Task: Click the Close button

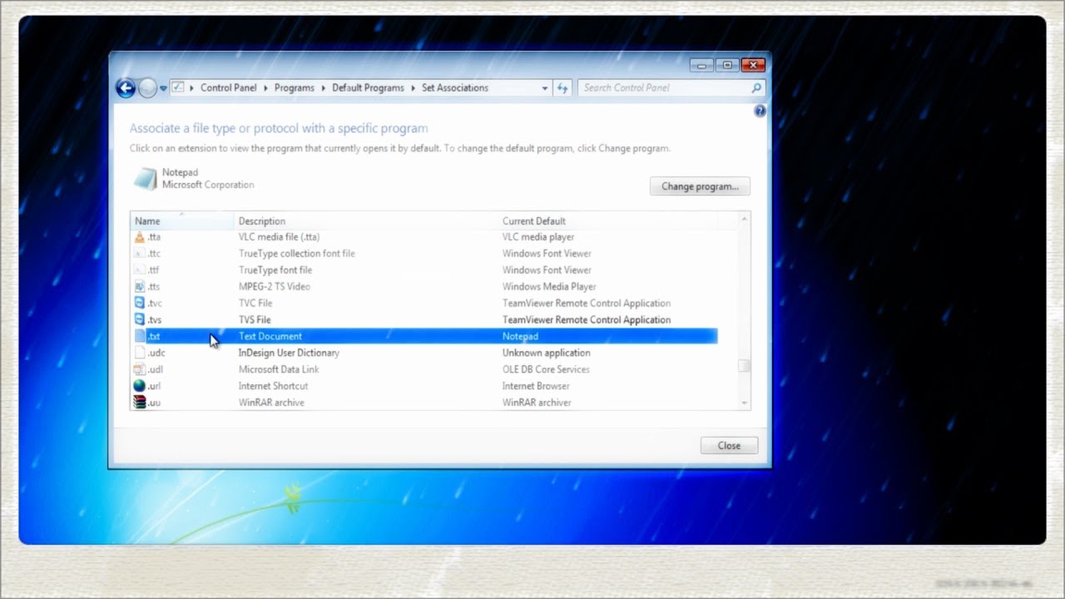Action: tap(729, 445)
